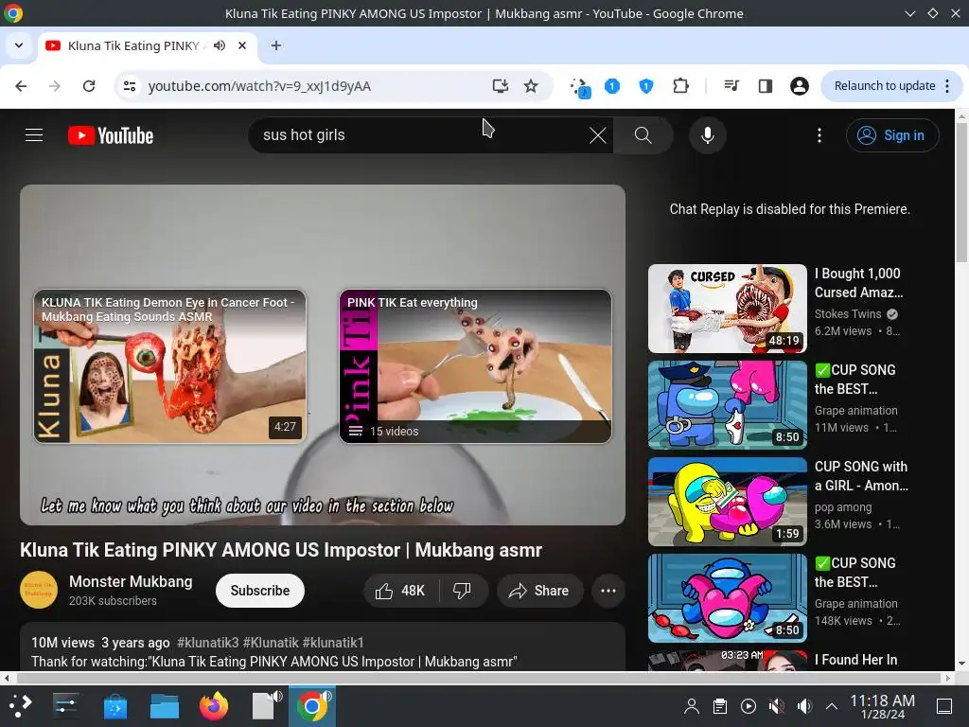969x727 pixels.
Task: Install app icon in address bar
Action: pos(501,86)
